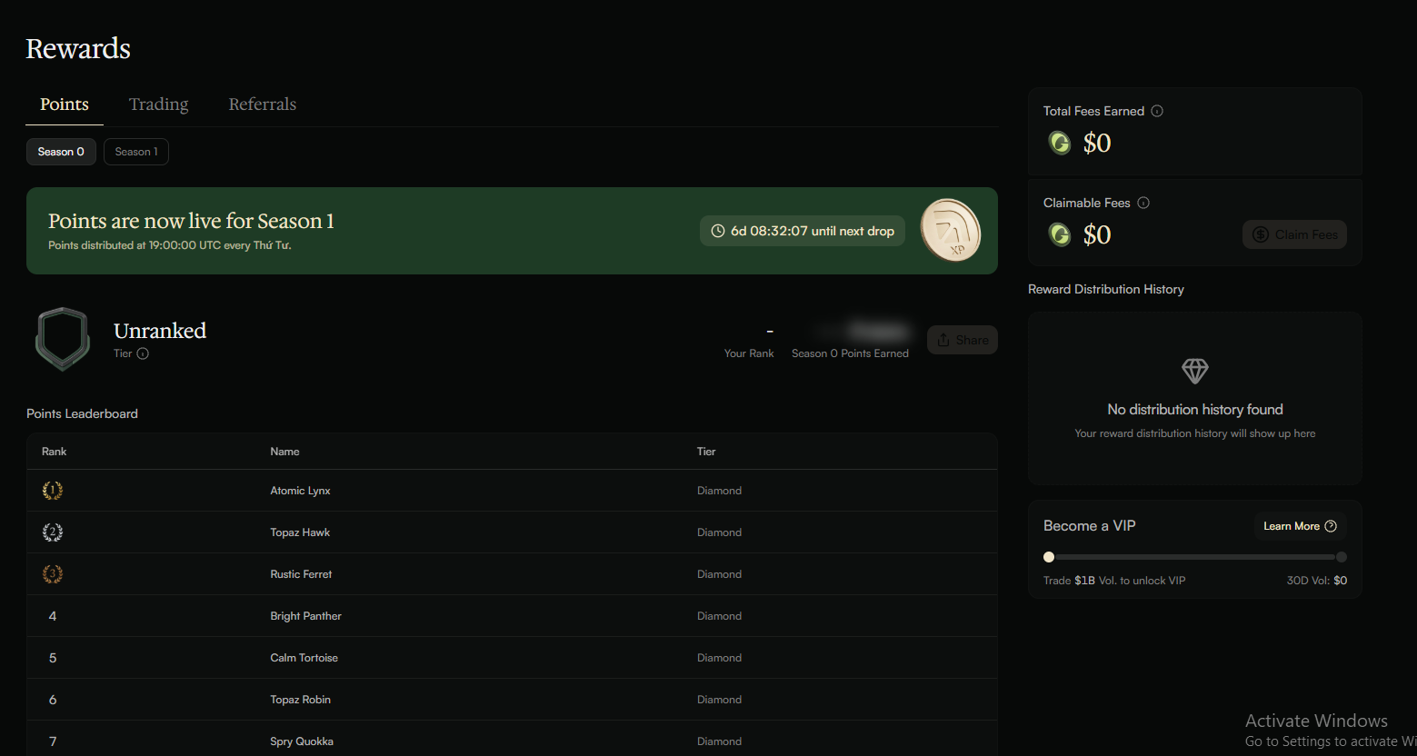The image size is (1417, 756).
Task: Select Topaz Robin in the leaderboard
Action: (300, 700)
